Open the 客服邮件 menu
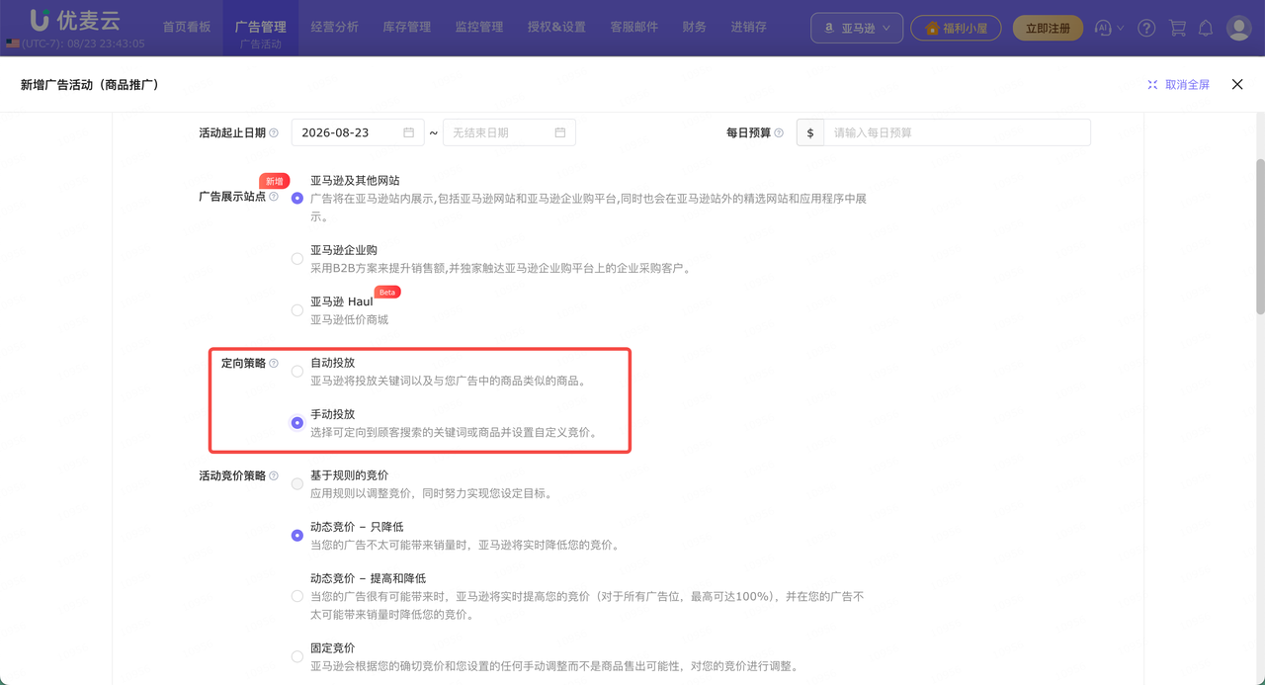Screen dimensions: 1265x685 [x=633, y=27]
